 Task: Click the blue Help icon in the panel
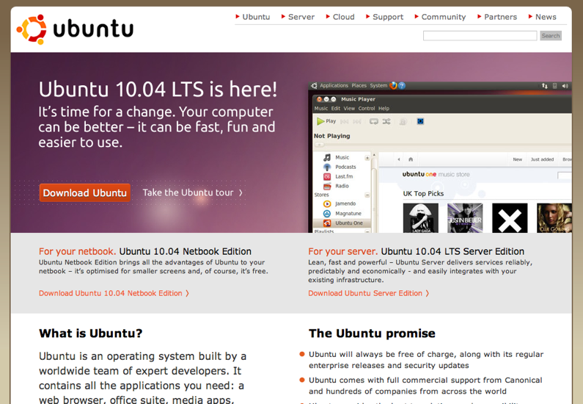point(402,86)
